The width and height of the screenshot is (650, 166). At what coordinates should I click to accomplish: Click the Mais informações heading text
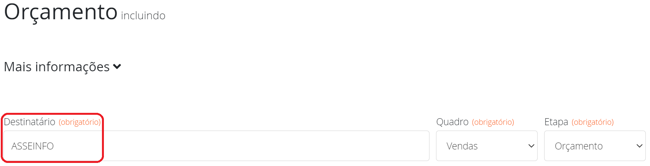[57, 67]
